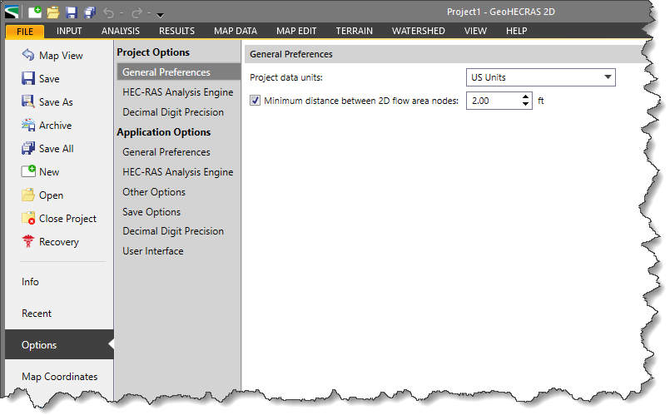
Task: Uncheck Minimum distance between 2D flow area nodes
Action: click(x=256, y=101)
